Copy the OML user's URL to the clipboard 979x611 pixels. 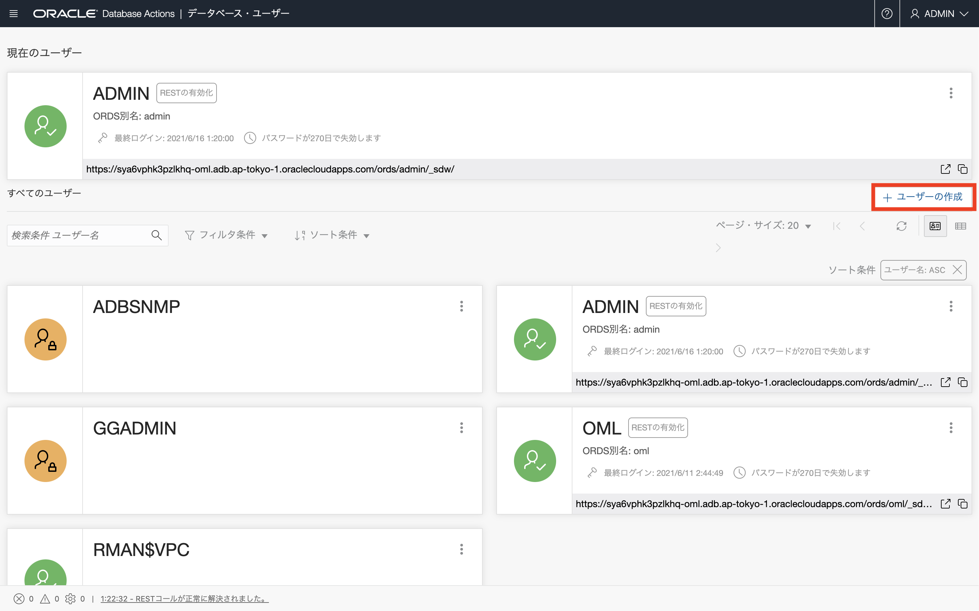(962, 504)
